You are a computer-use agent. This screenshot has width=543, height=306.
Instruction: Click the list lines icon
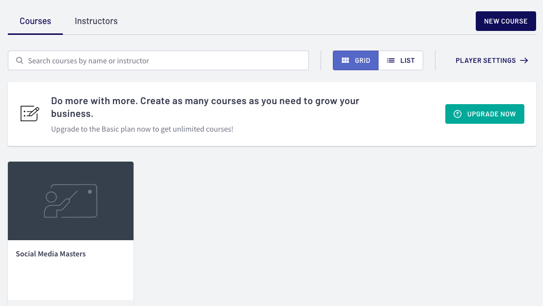tap(391, 60)
